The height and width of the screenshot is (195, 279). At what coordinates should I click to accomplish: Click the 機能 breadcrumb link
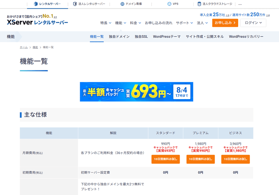coord(35,47)
